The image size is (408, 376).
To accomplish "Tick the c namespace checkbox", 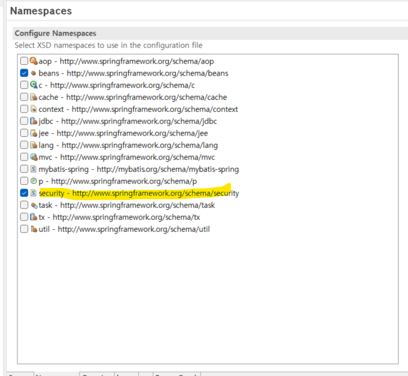I will (x=24, y=85).
